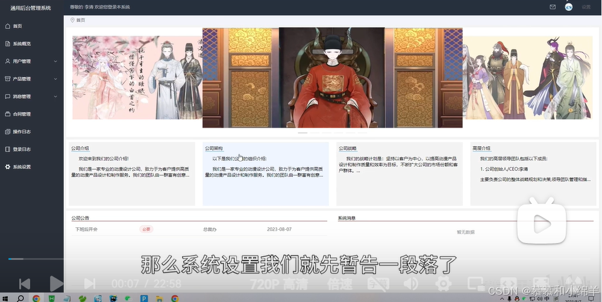
Task: Click the 消息管理 chat icon
Action: coord(8,97)
